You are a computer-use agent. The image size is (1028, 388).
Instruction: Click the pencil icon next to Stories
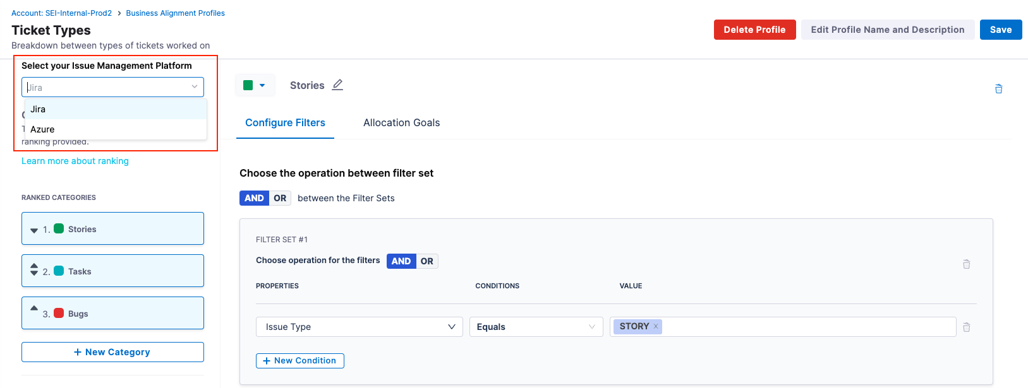337,85
